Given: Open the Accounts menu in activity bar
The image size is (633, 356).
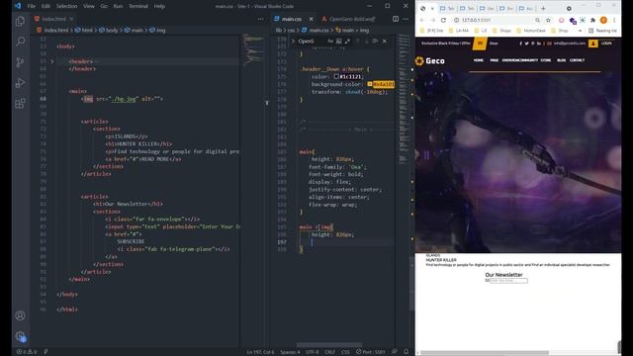Looking at the screenshot, I should pos(20,315).
